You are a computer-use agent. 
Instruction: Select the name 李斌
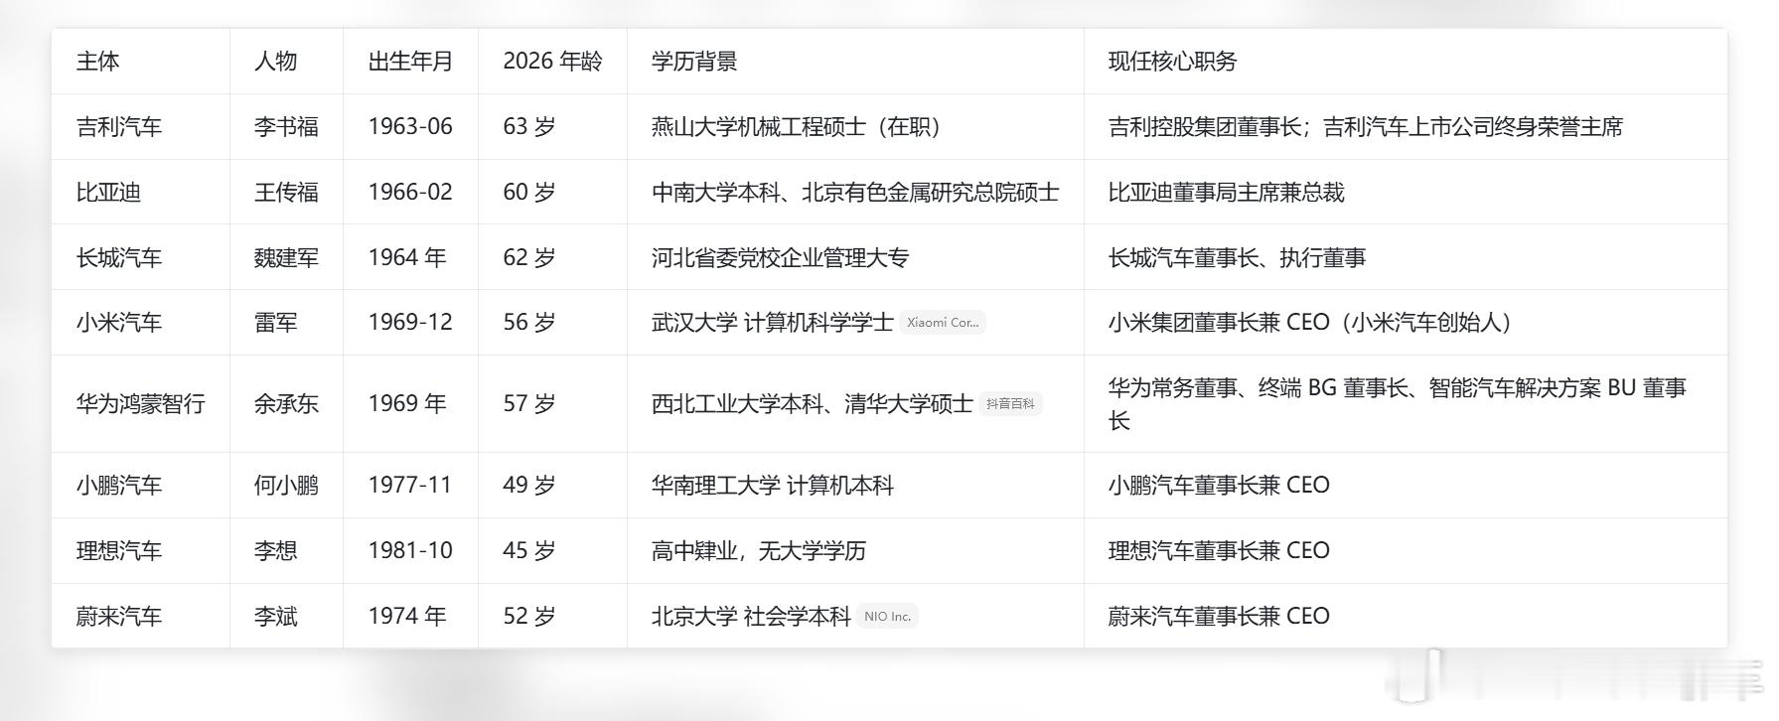(276, 617)
